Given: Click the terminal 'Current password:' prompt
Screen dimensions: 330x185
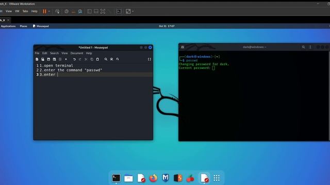Looking at the screenshot, I should coord(194,68).
